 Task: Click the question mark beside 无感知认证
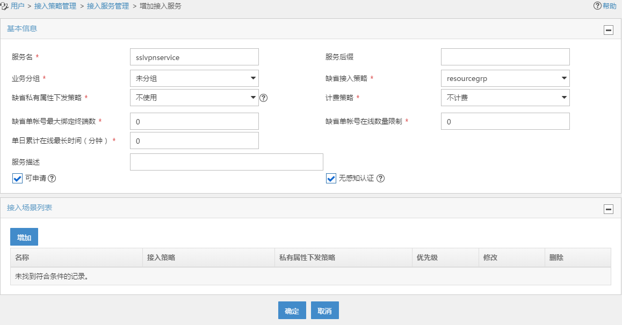tap(380, 179)
